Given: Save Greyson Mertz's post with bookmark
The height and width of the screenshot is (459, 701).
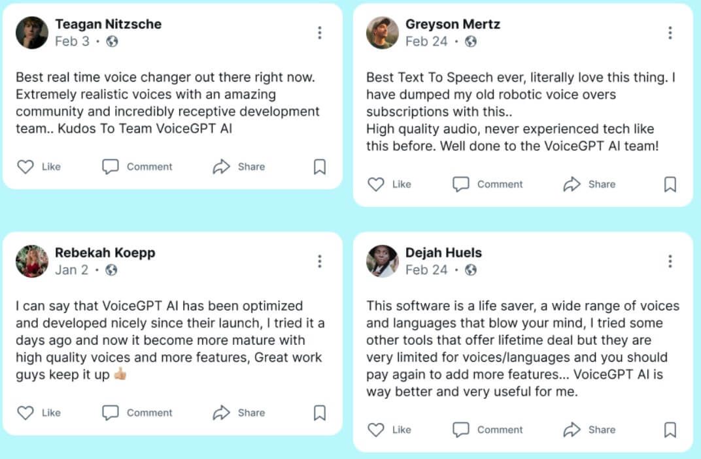Looking at the screenshot, I should [x=670, y=185].
